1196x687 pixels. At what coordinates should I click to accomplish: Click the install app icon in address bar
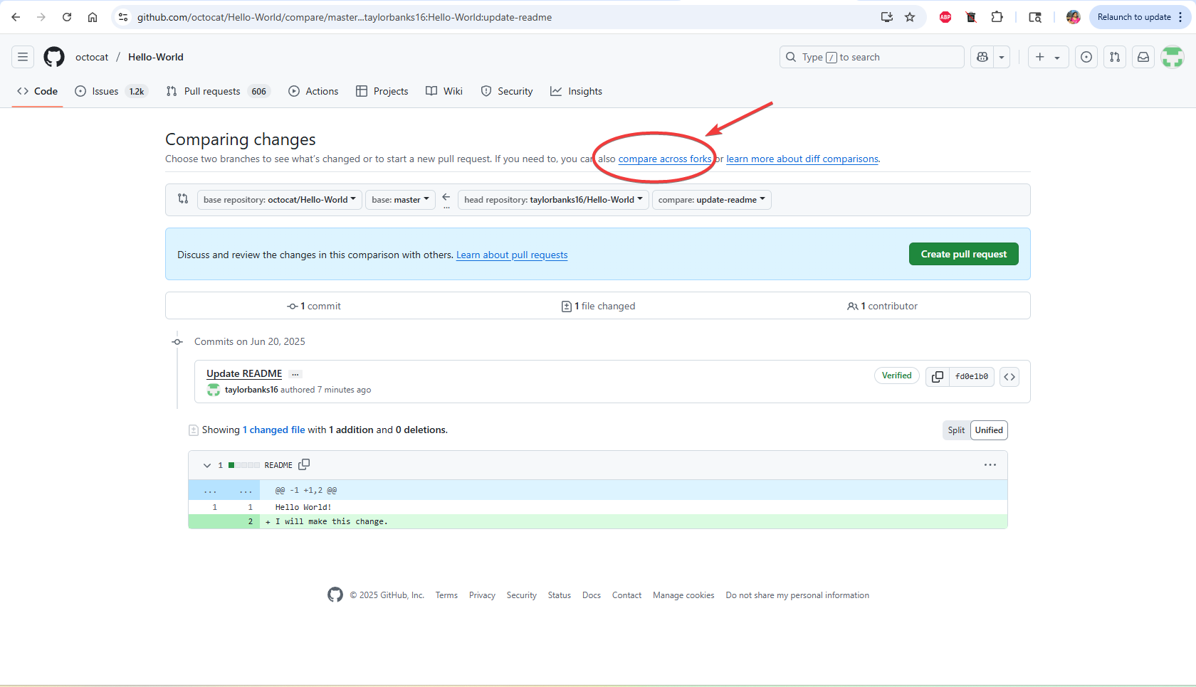tap(886, 17)
